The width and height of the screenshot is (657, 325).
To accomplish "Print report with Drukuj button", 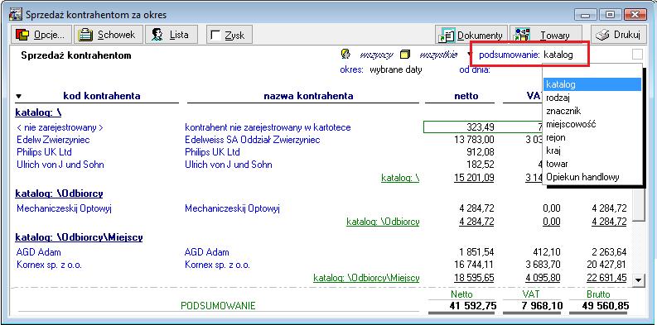I will click(x=618, y=35).
